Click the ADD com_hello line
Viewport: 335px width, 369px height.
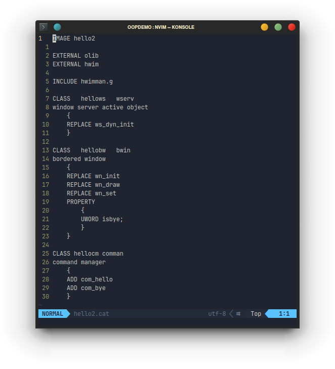pyautogui.click(x=89, y=279)
